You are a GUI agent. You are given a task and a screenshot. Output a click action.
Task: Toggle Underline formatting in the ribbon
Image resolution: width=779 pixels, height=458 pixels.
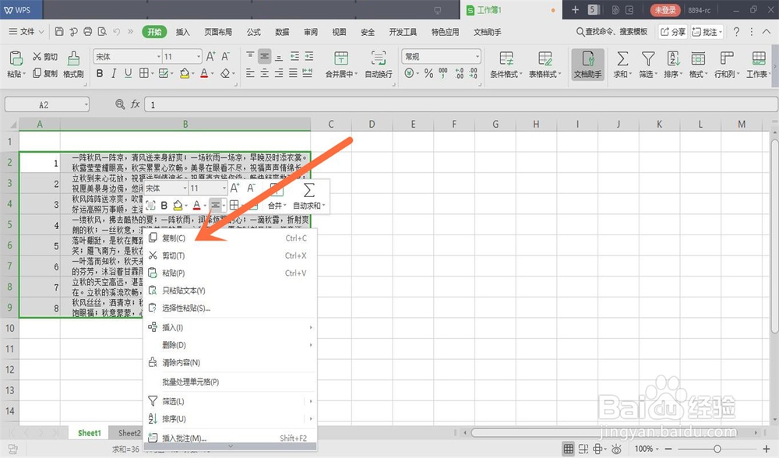click(x=129, y=73)
